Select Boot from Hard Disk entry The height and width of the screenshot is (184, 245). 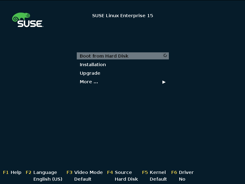pos(123,56)
